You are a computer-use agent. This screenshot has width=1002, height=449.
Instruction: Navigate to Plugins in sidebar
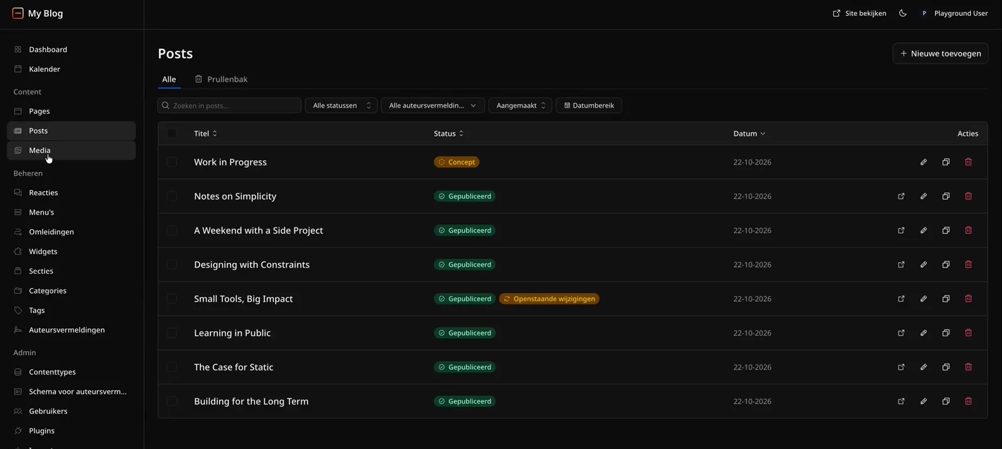pyautogui.click(x=71, y=431)
